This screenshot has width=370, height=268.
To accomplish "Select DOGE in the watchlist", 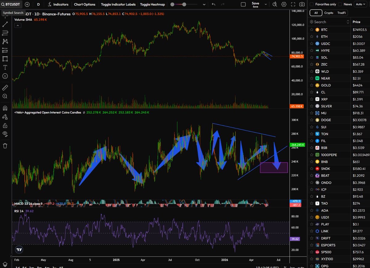I will (x=339, y=120).
